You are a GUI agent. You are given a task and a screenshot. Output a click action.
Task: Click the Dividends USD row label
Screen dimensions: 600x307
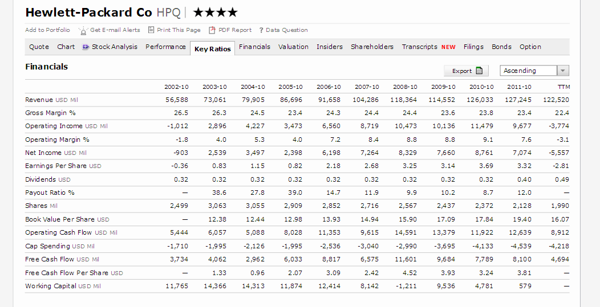pyautogui.click(x=48, y=179)
